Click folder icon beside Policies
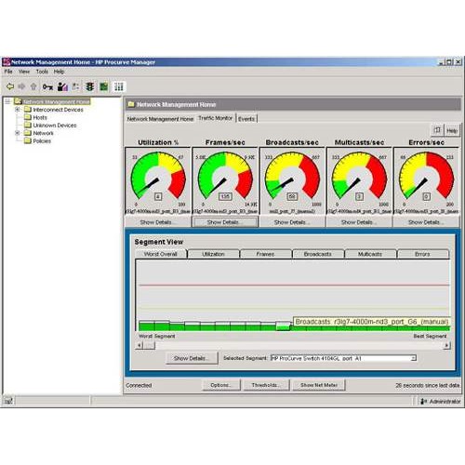 coord(28,140)
